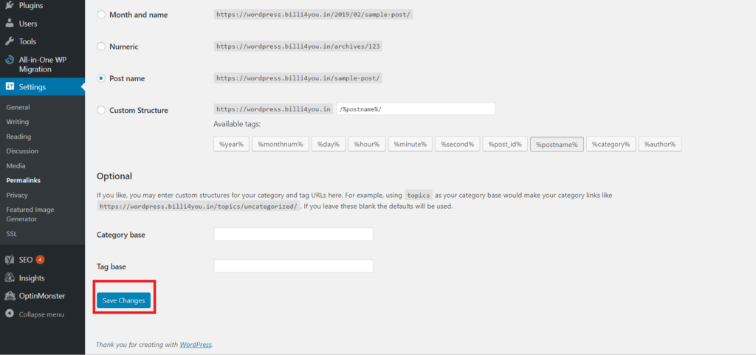Click the Available tags label
This screenshot has height=355, width=756.
237,124
